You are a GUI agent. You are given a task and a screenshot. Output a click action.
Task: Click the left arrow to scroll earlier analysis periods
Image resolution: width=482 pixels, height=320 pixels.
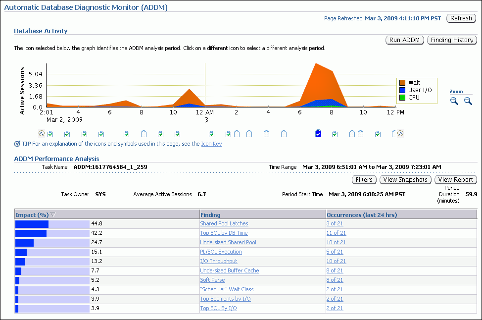click(42, 134)
